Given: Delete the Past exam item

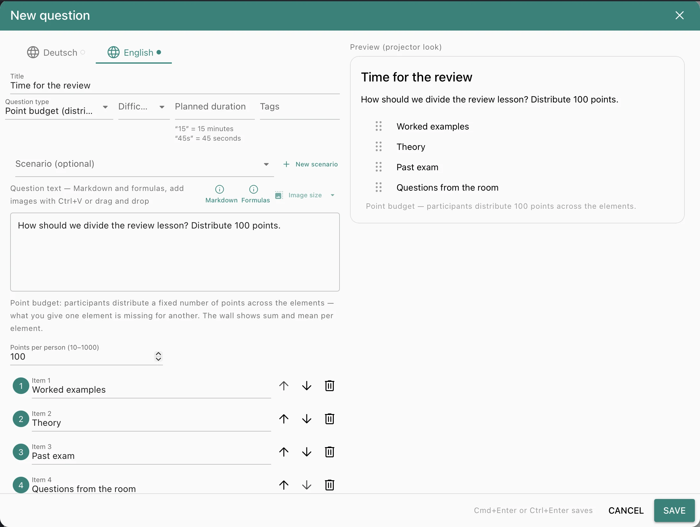Looking at the screenshot, I should [x=329, y=452].
